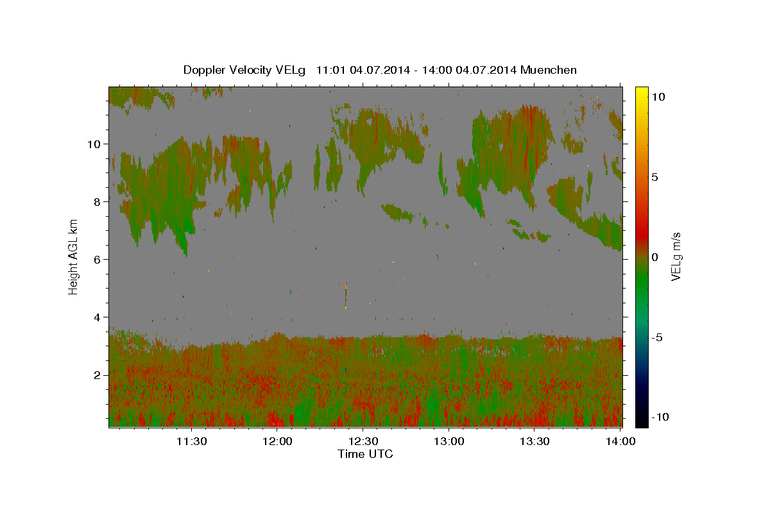Click the vertical velocity color scale bar

coord(641,256)
